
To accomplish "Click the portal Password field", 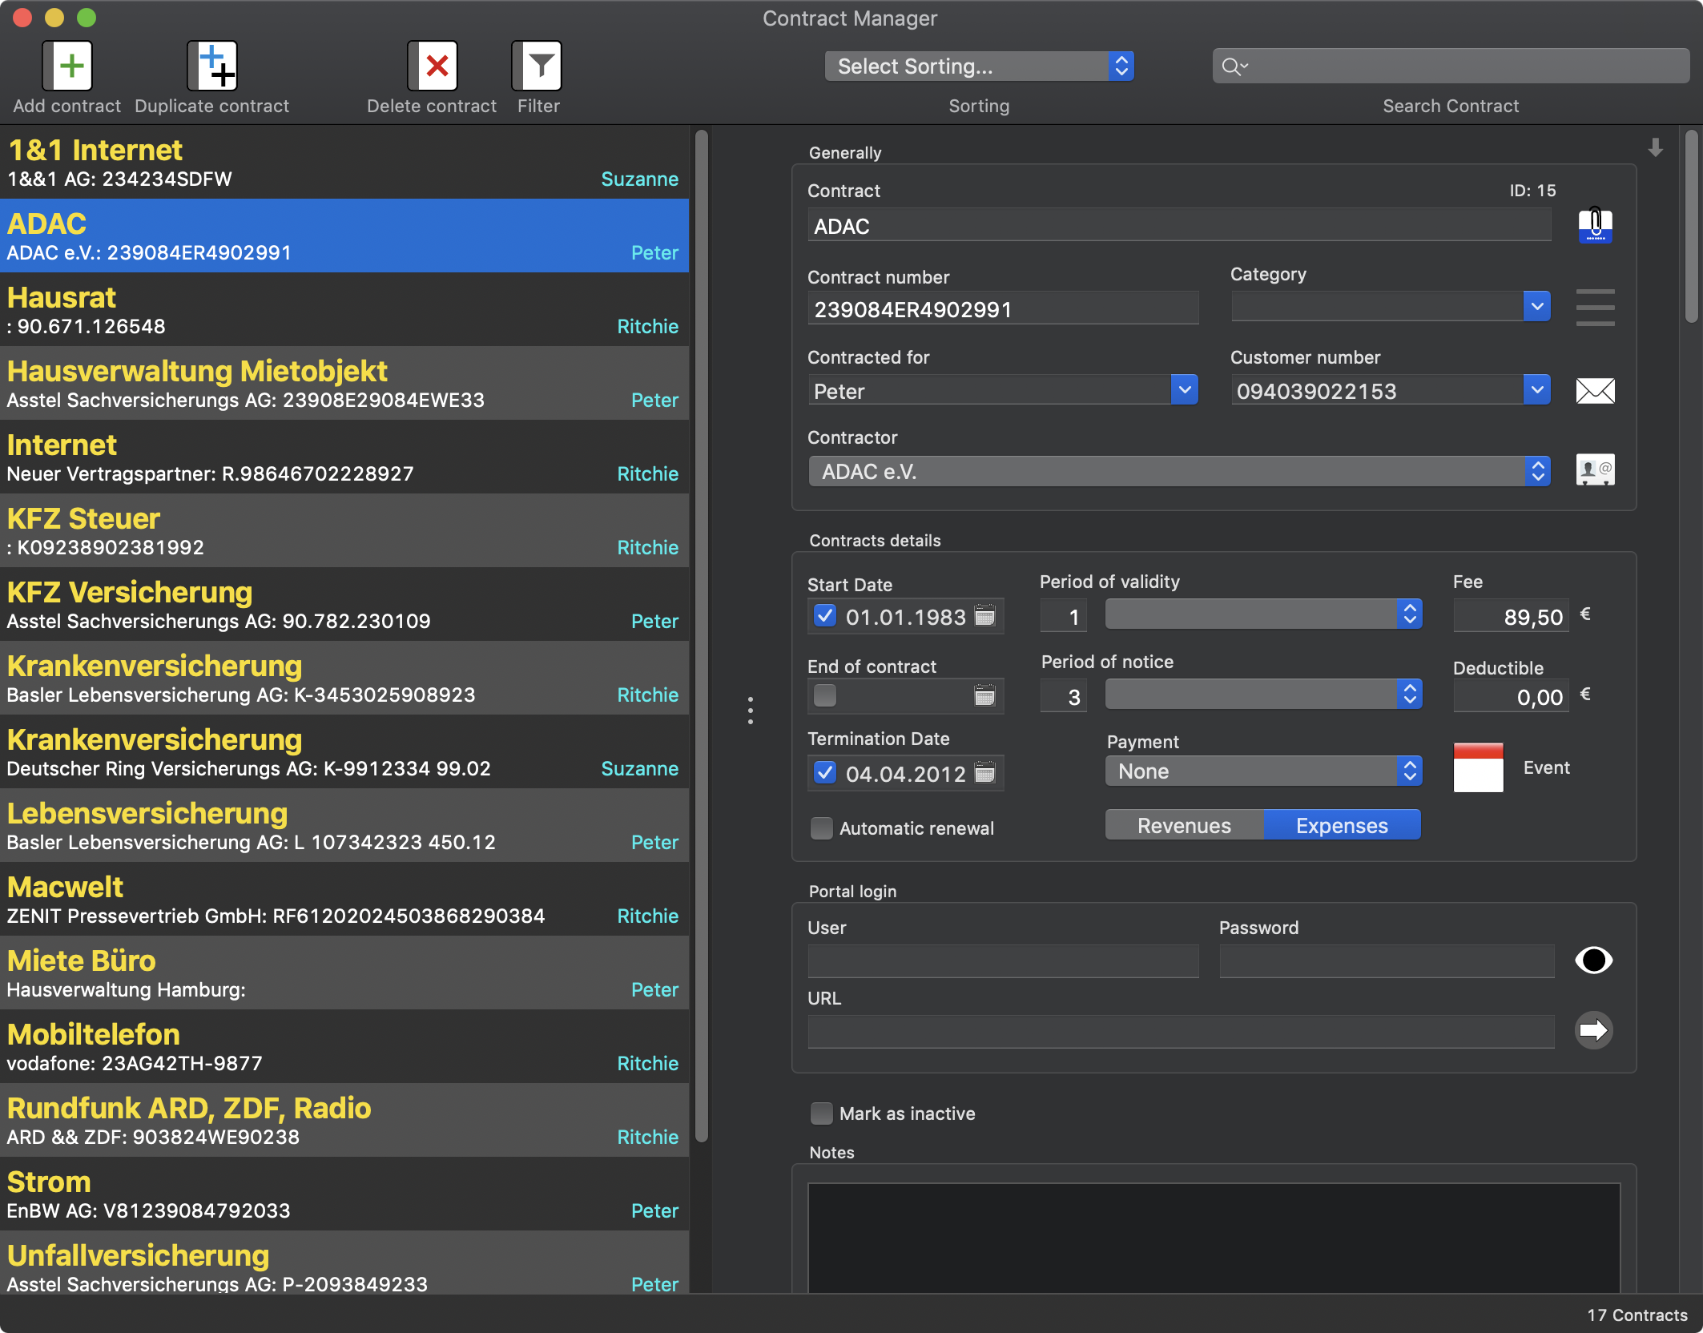I will pyautogui.click(x=1387, y=961).
